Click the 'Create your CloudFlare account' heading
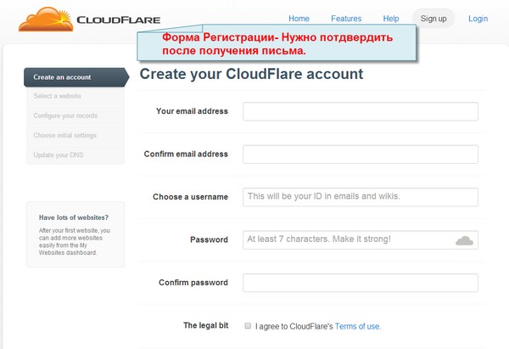The image size is (509, 349). coord(251,74)
